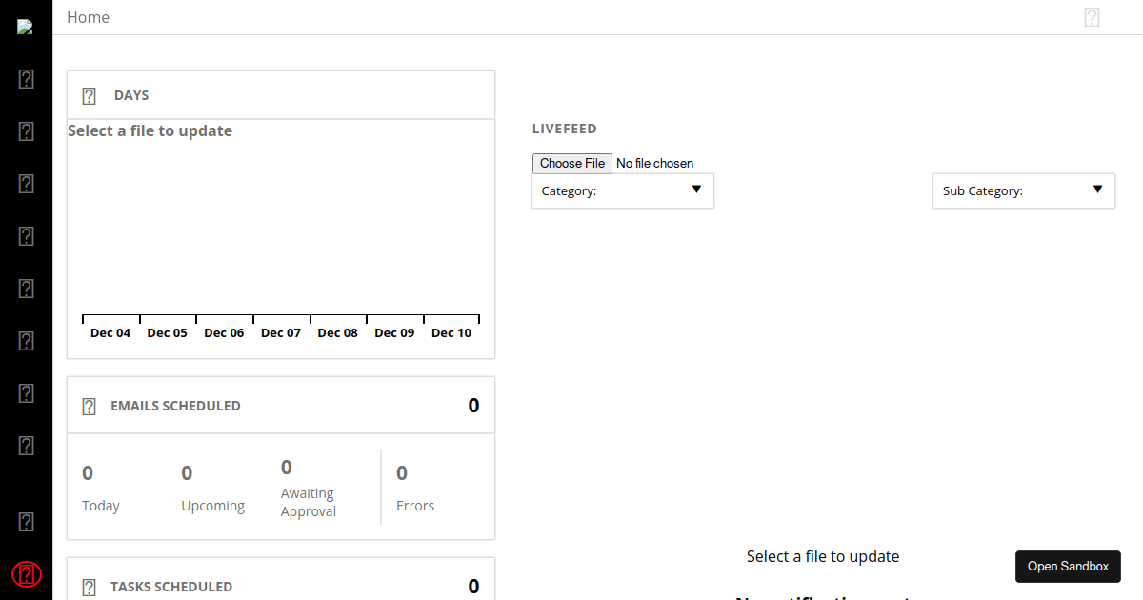
Task: Click the Awaiting Approval counter
Action: (x=307, y=488)
